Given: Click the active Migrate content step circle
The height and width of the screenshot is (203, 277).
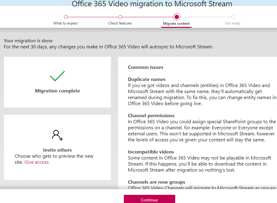Looking at the screenshot, I should click(x=177, y=17).
